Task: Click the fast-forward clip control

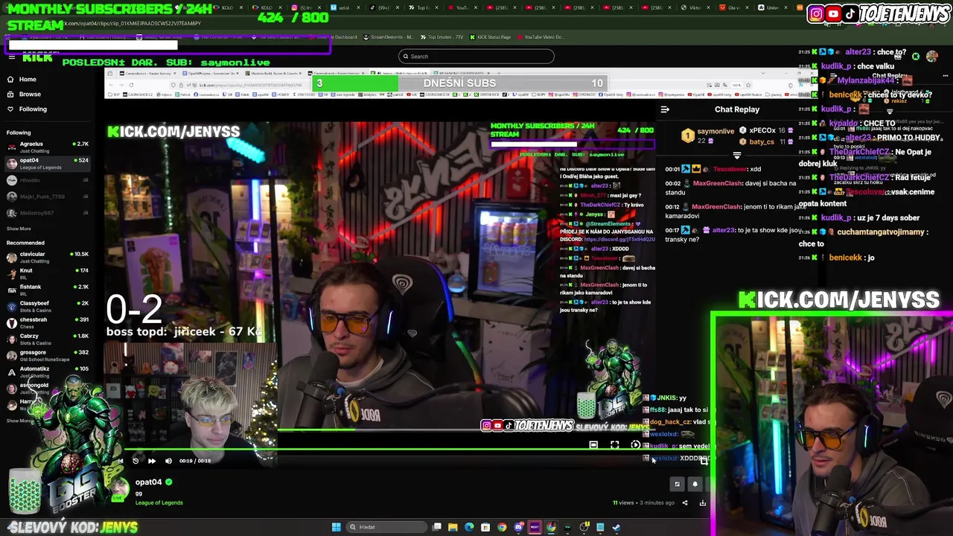Action: coord(152,461)
